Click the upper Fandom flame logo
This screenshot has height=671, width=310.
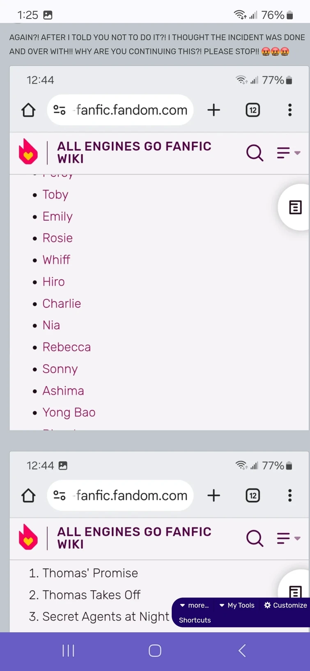[x=28, y=152]
